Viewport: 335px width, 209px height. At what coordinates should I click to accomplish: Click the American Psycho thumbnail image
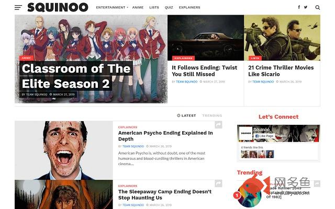click(x=64, y=150)
